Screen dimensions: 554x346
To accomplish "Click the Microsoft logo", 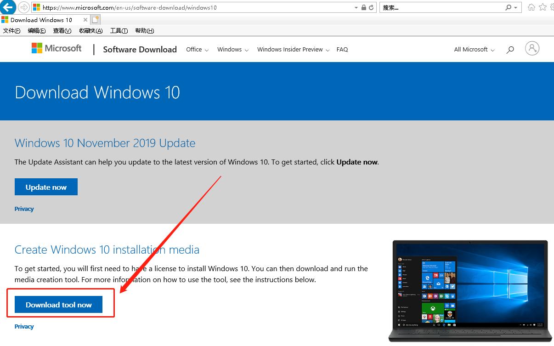I will (x=56, y=48).
